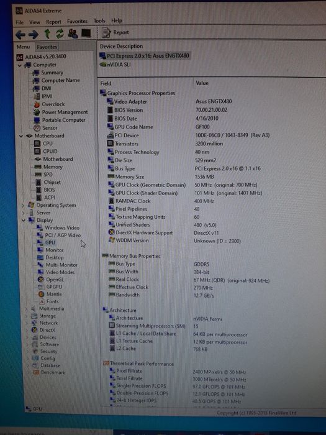This screenshot has height=435, width=326.
Task: Switch to the Menu tab
Action: click(x=24, y=47)
